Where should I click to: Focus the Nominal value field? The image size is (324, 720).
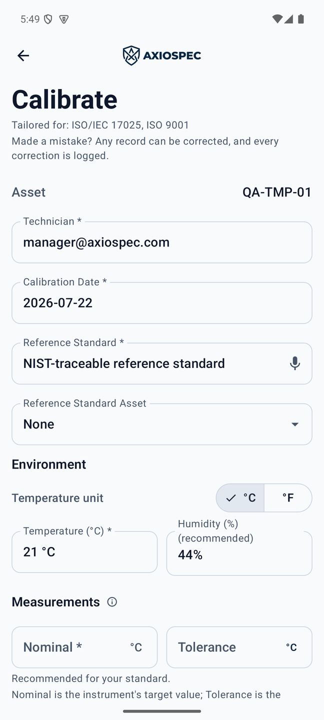click(x=84, y=647)
